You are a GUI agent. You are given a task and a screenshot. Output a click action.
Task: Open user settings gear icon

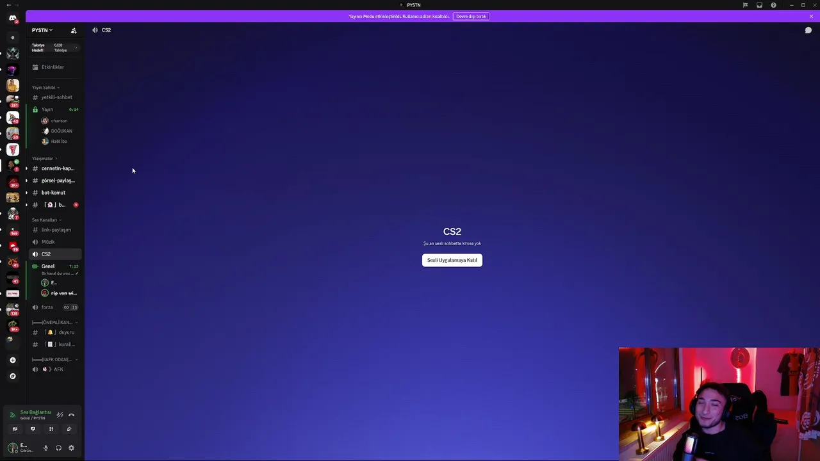click(71, 448)
